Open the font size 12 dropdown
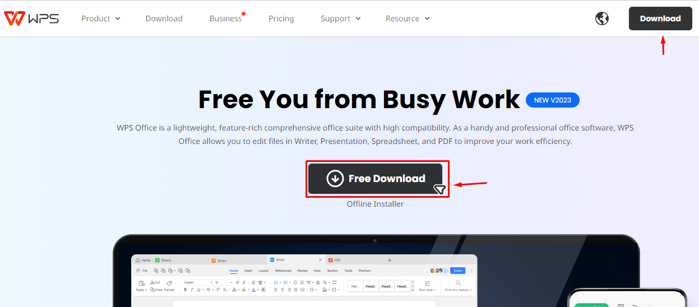 pyautogui.click(x=223, y=282)
